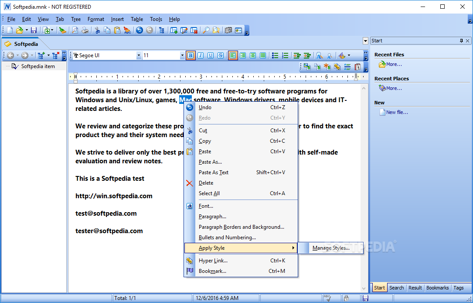The width and height of the screenshot is (473, 303).
Task: Toggle Underline formatting button
Action: tap(211, 55)
